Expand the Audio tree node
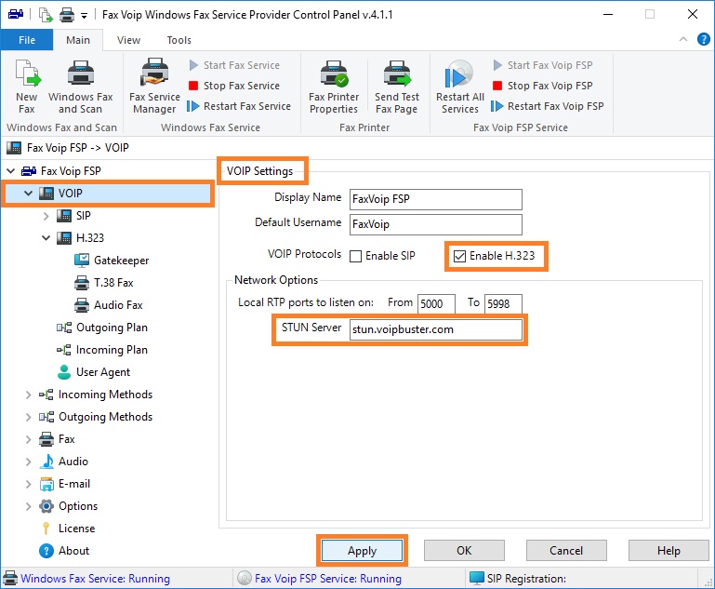This screenshot has height=589, width=715. tap(28, 462)
